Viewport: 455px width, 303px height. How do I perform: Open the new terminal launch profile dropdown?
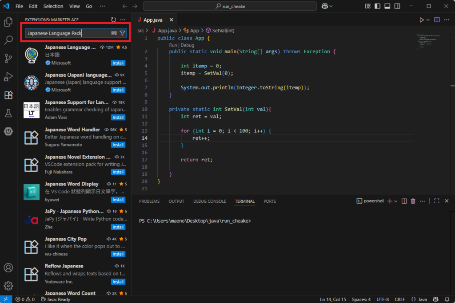coord(396,201)
